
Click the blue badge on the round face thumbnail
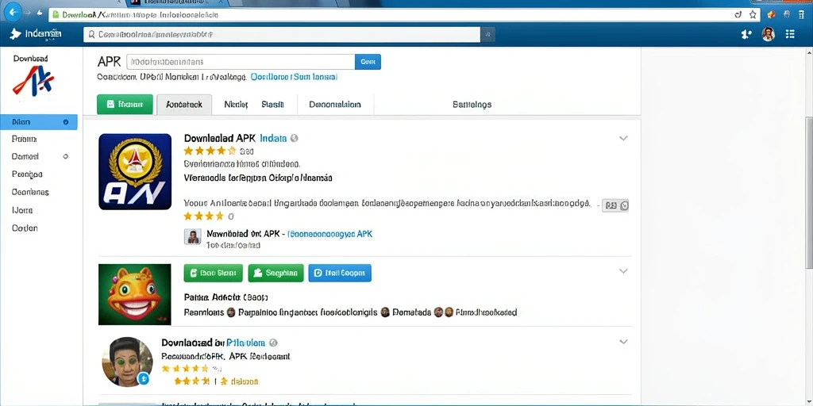[x=144, y=380]
